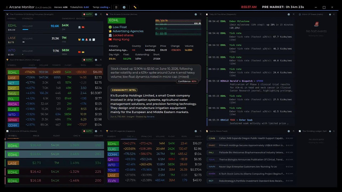Pop out The Arcane Grimoire panel
The image size is (342, 192).
tap(201, 14)
